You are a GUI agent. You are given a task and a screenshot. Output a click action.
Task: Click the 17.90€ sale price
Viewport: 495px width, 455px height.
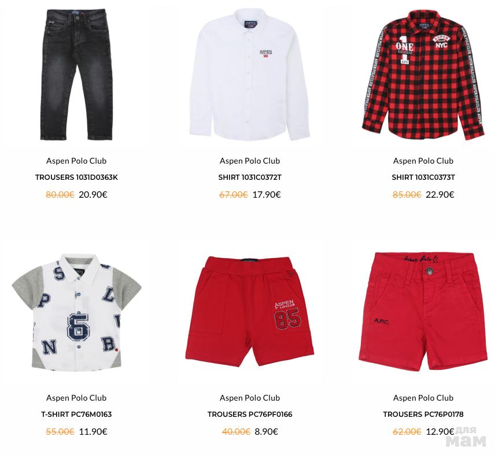click(x=267, y=195)
